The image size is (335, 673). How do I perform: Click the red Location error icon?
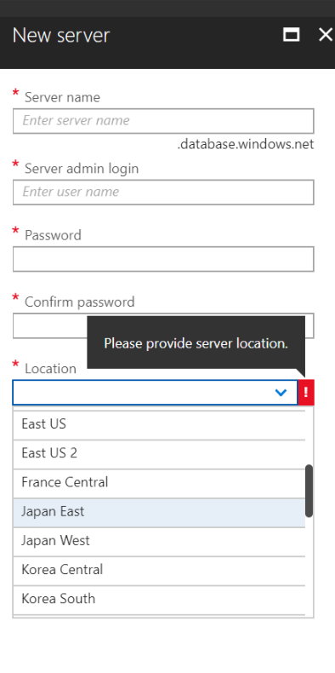[306, 392]
